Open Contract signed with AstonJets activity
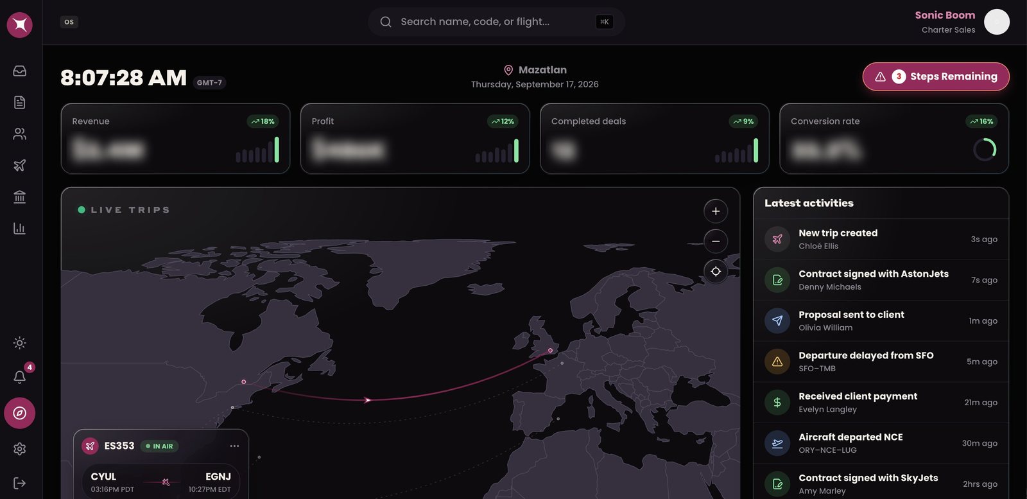This screenshot has height=499, width=1027. [x=881, y=280]
